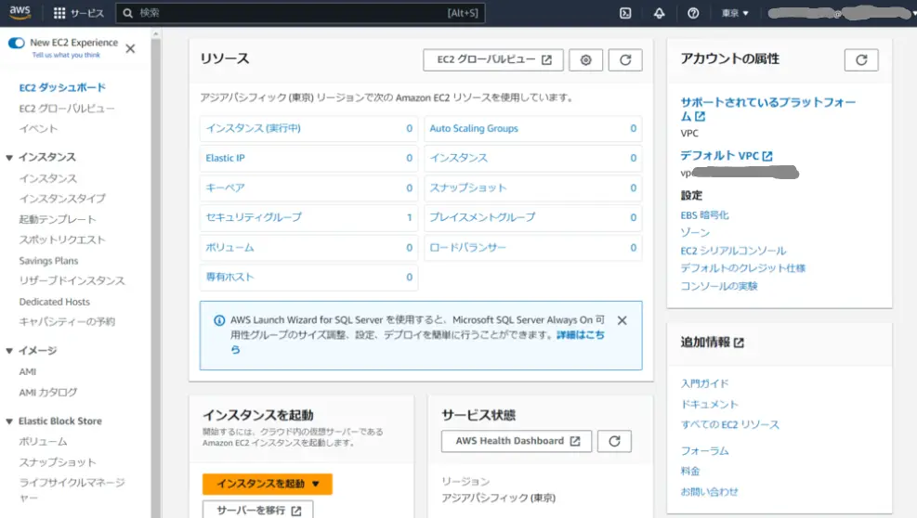The image size is (917, 518).
Task: Open the サービス grid menu
Action: 78,13
